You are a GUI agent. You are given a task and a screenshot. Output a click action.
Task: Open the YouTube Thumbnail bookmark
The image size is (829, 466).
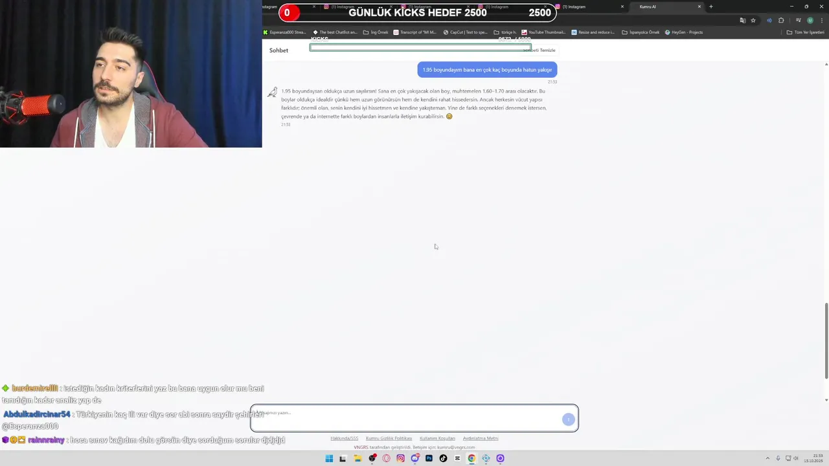(543, 32)
